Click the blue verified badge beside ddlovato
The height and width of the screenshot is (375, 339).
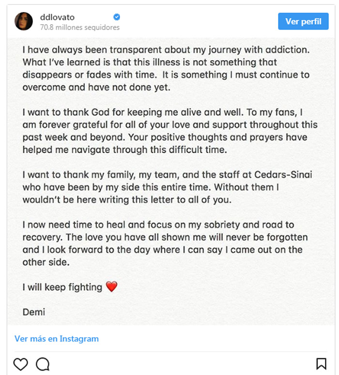[x=117, y=17]
